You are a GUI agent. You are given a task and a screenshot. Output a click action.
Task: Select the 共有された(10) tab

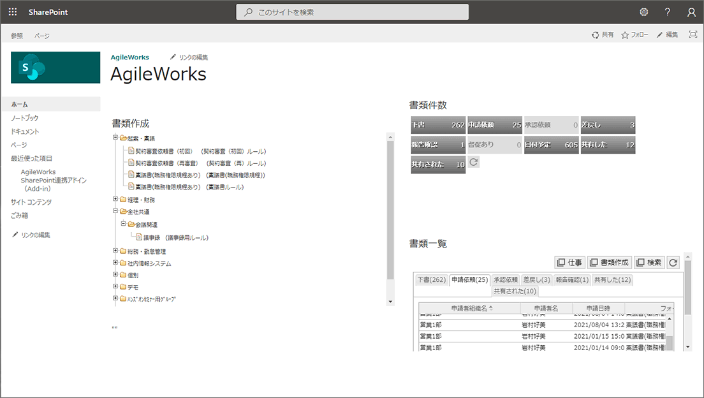[515, 291]
